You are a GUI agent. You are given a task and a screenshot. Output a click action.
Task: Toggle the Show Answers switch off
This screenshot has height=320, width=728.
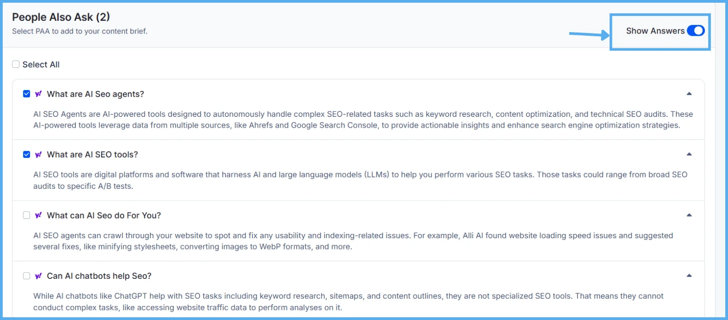[x=695, y=31]
